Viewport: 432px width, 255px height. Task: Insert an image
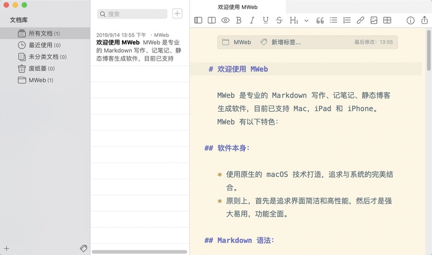click(x=374, y=20)
